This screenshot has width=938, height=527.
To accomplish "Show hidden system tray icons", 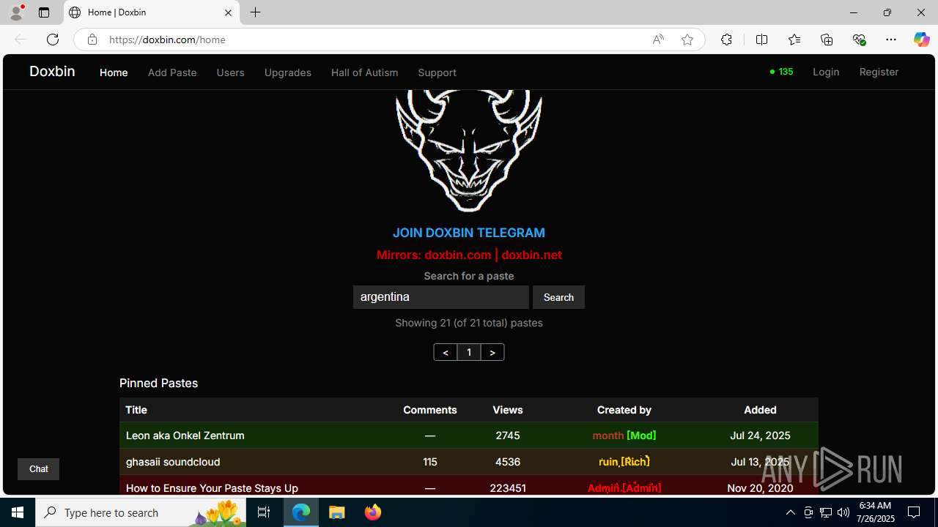I will point(790,512).
